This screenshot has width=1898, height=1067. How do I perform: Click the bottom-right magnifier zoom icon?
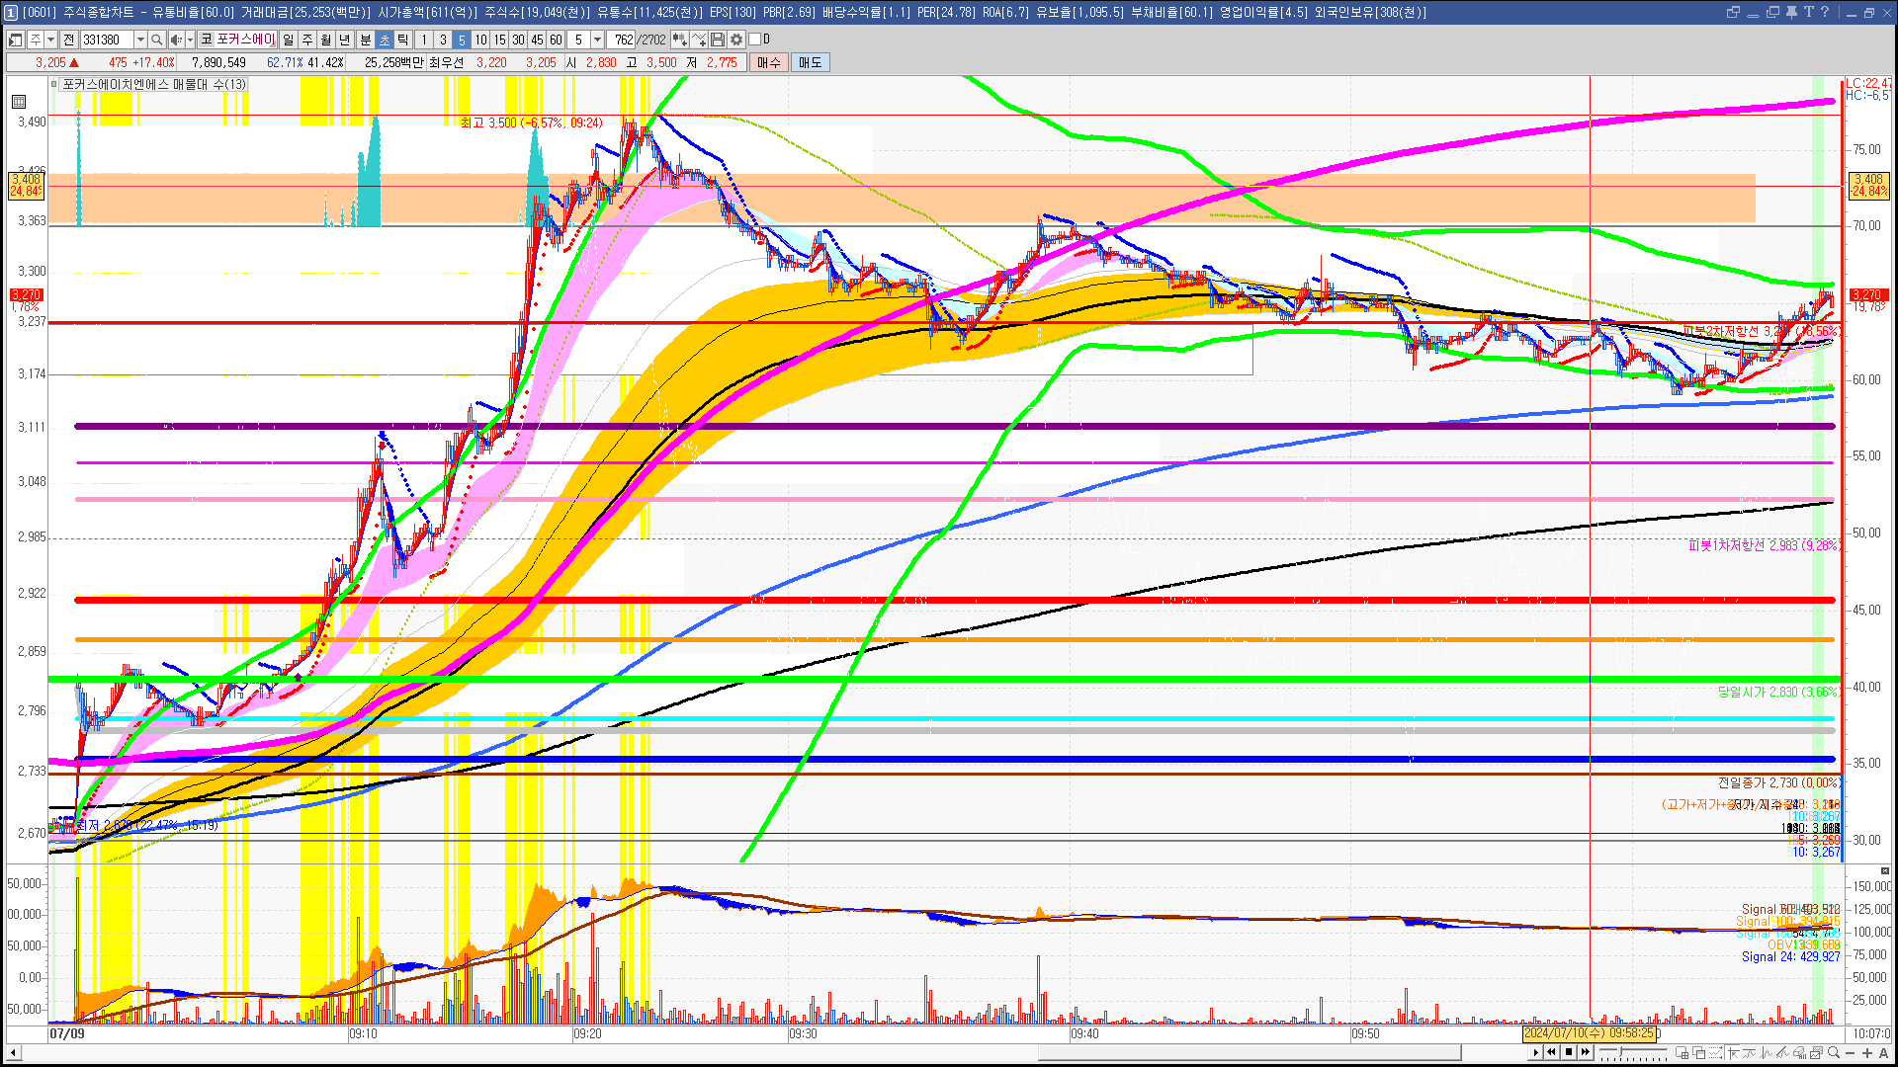tap(1834, 1053)
